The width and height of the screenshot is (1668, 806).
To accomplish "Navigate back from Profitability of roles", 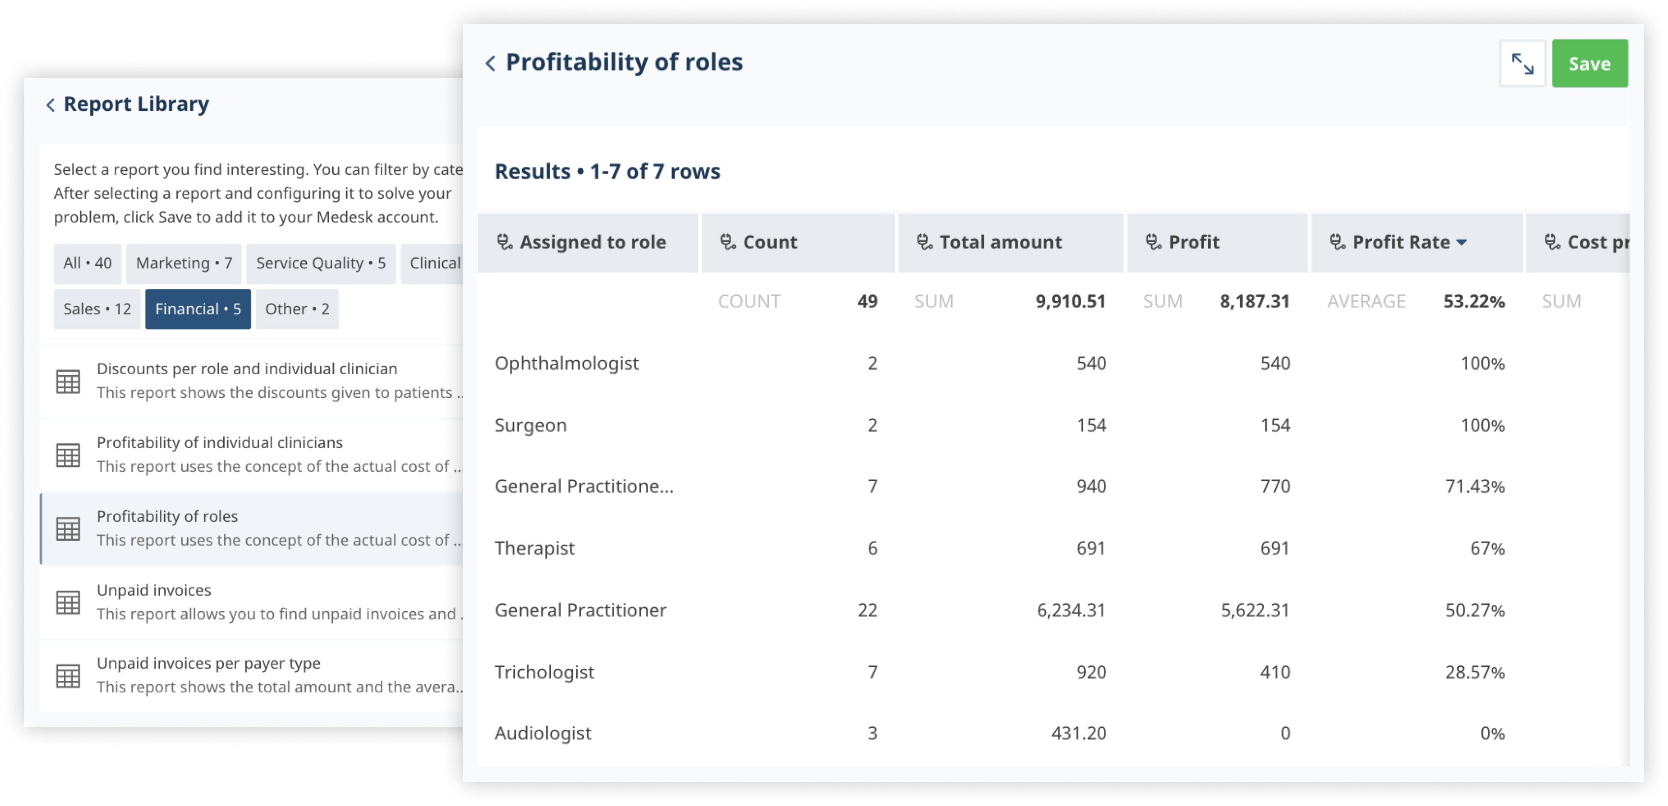I will [490, 63].
